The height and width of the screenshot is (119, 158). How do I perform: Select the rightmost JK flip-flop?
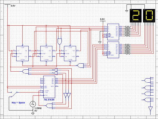point(70,53)
